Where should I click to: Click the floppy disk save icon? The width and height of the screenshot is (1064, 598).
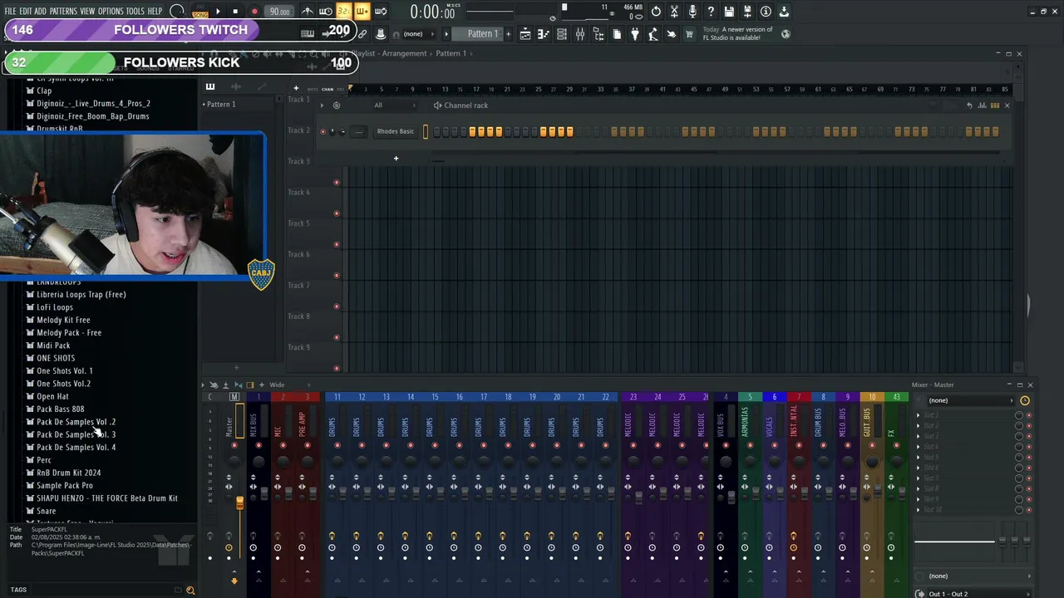729,12
